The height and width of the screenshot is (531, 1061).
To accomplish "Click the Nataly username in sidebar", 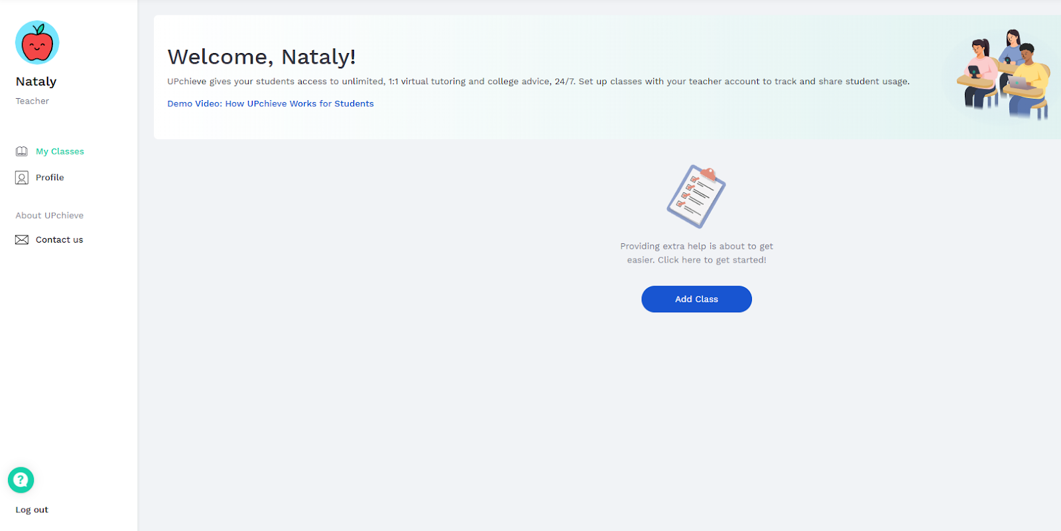I will (x=36, y=82).
